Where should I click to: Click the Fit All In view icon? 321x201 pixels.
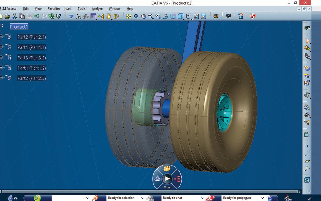(128, 16)
